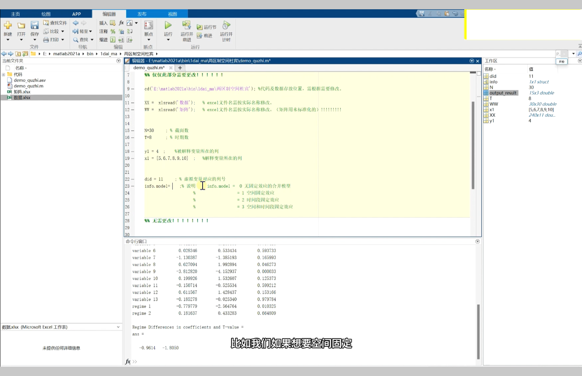Expand the 代码 folder in file tree
Viewport: 582px width, 376px height.
4,75
